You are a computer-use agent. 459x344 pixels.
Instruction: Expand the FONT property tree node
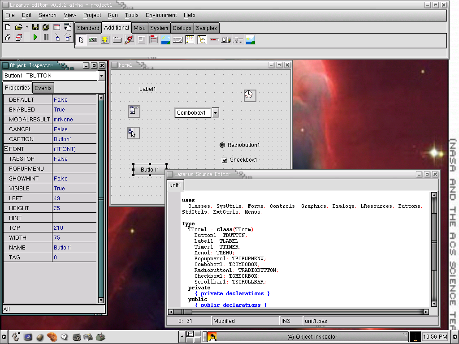coord(6,149)
